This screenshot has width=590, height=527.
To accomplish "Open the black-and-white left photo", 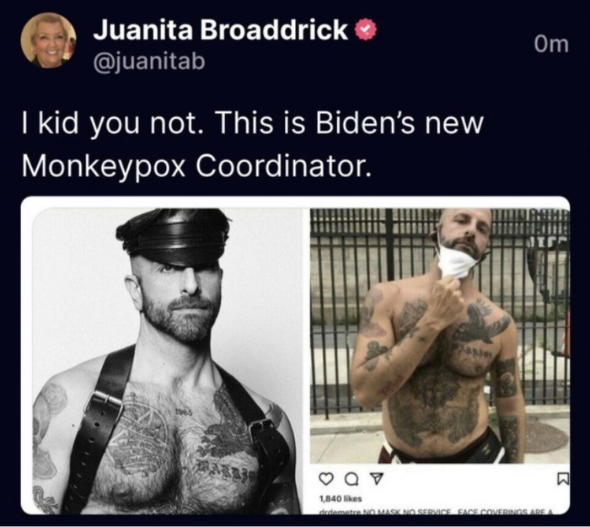I will pyautogui.click(x=167, y=361).
